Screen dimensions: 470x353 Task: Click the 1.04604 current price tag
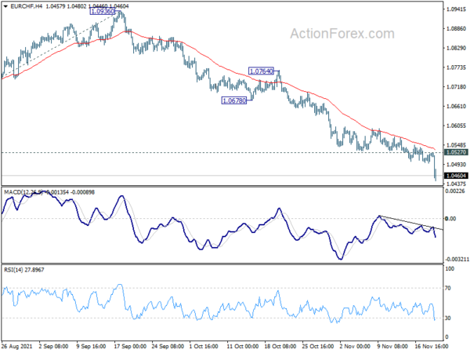[453, 176]
